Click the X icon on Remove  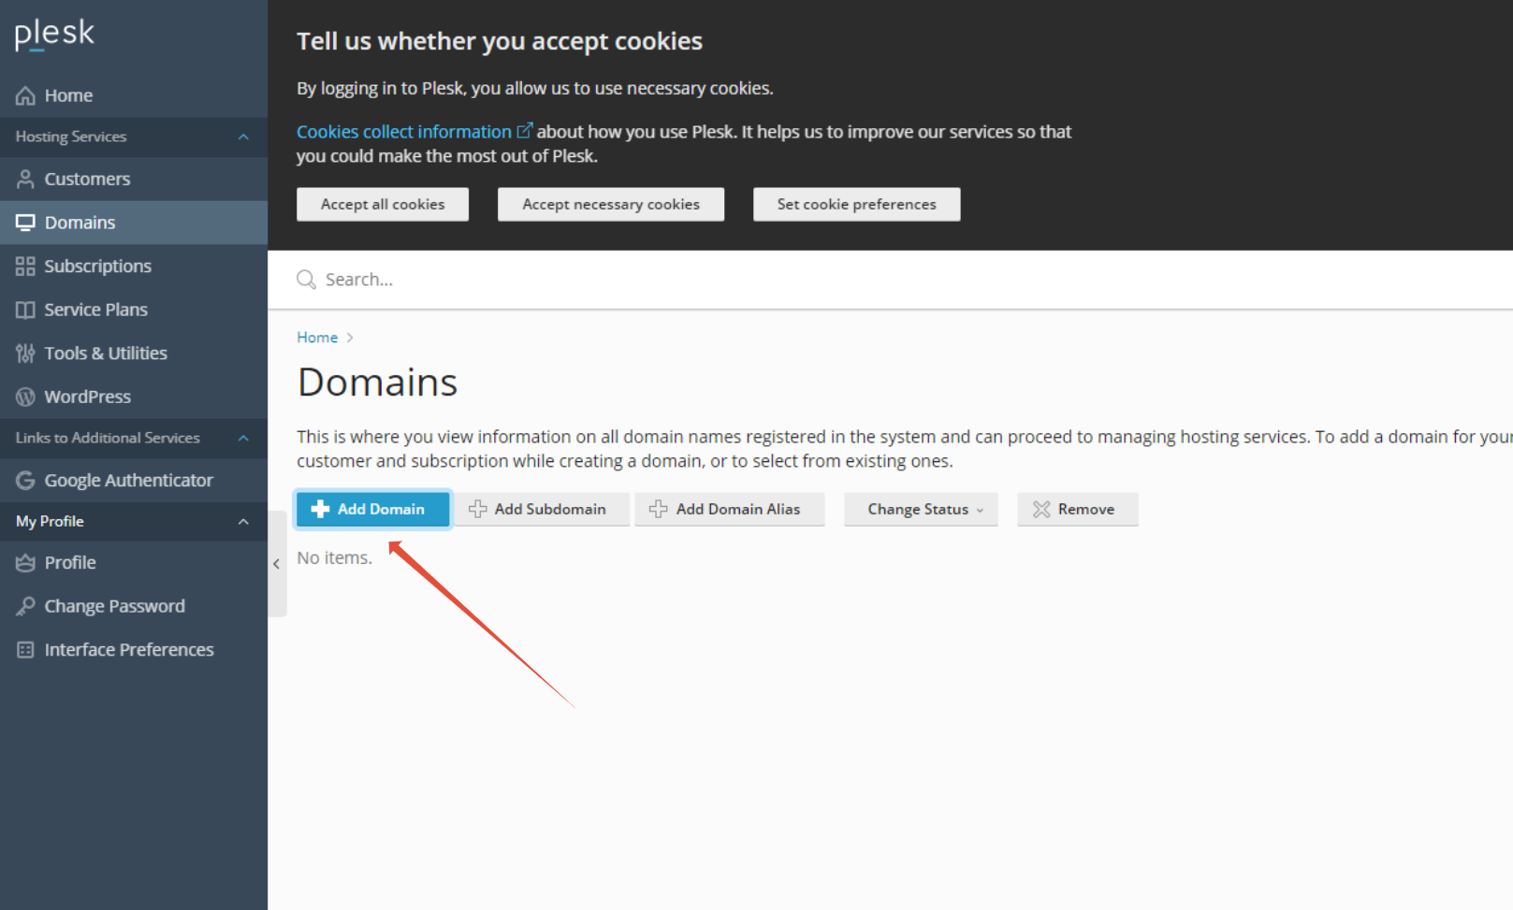[x=1041, y=509]
